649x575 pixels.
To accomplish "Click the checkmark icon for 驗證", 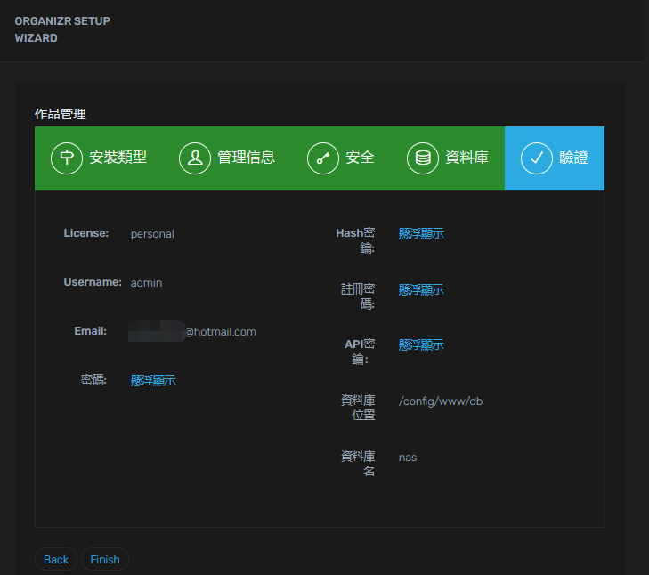I will coord(537,158).
